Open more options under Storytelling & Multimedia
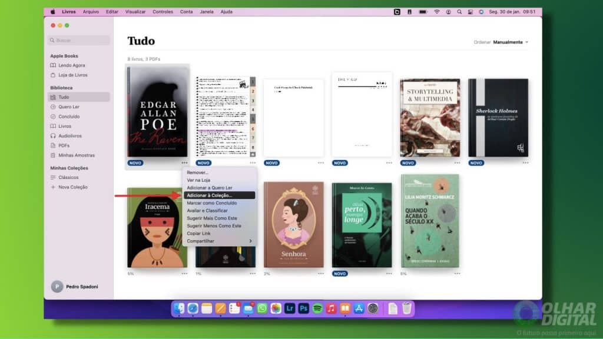Screen dimensions: 603x339 (x=457, y=163)
